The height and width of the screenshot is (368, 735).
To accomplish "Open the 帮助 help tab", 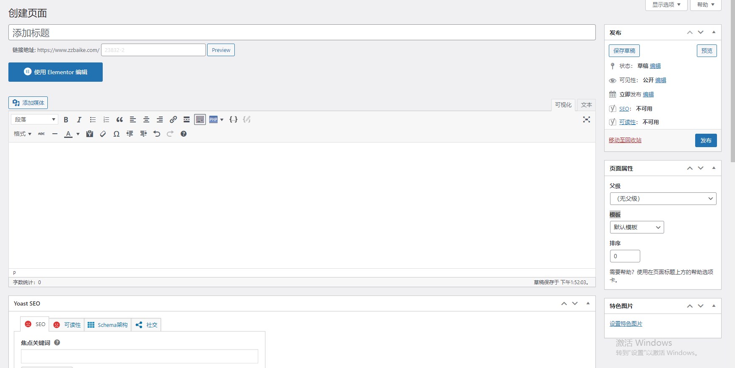I will (706, 5).
